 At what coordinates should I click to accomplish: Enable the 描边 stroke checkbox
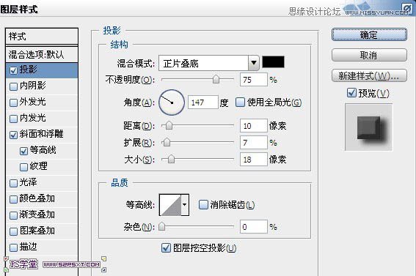[x=13, y=247]
